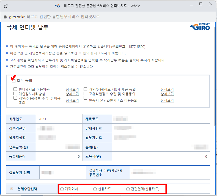Click the 국세 인터넷 납부 heading

[x=28, y=27]
